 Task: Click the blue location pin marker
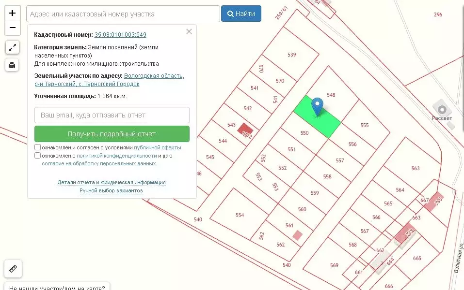pos(317,106)
